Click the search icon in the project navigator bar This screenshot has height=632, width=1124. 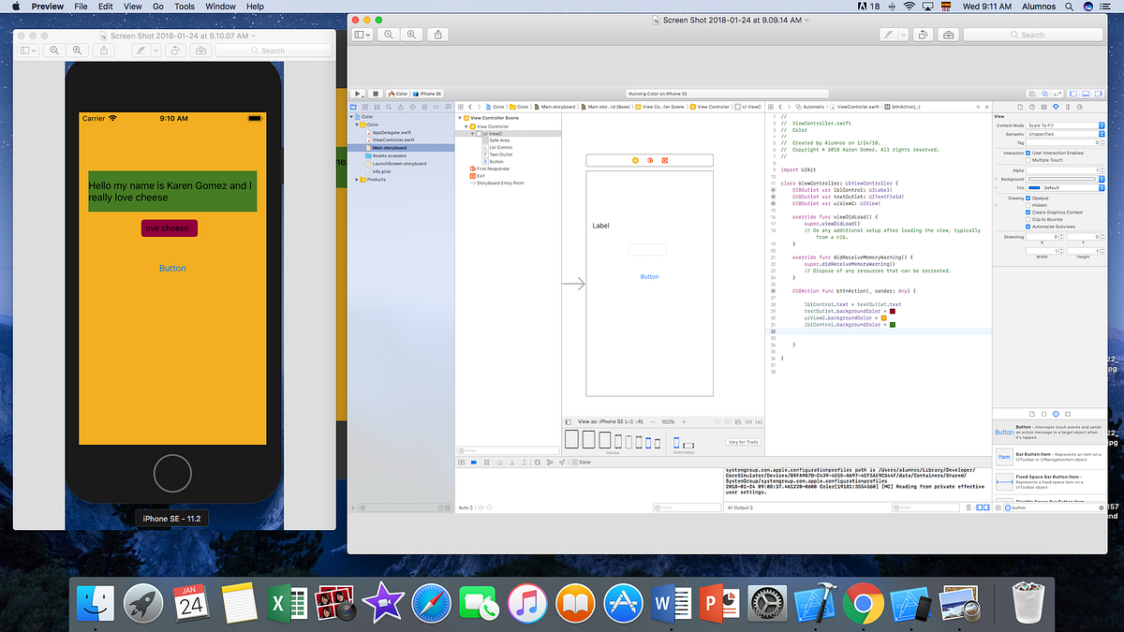pos(389,107)
